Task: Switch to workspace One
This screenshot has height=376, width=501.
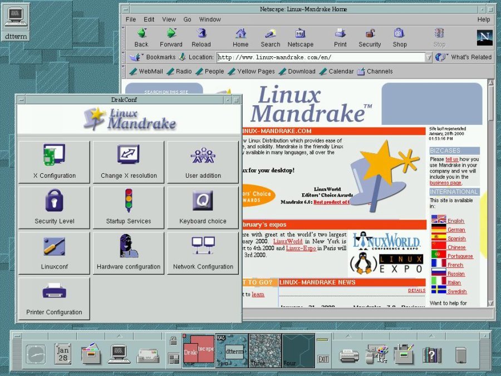Action: click(x=198, y=350)
